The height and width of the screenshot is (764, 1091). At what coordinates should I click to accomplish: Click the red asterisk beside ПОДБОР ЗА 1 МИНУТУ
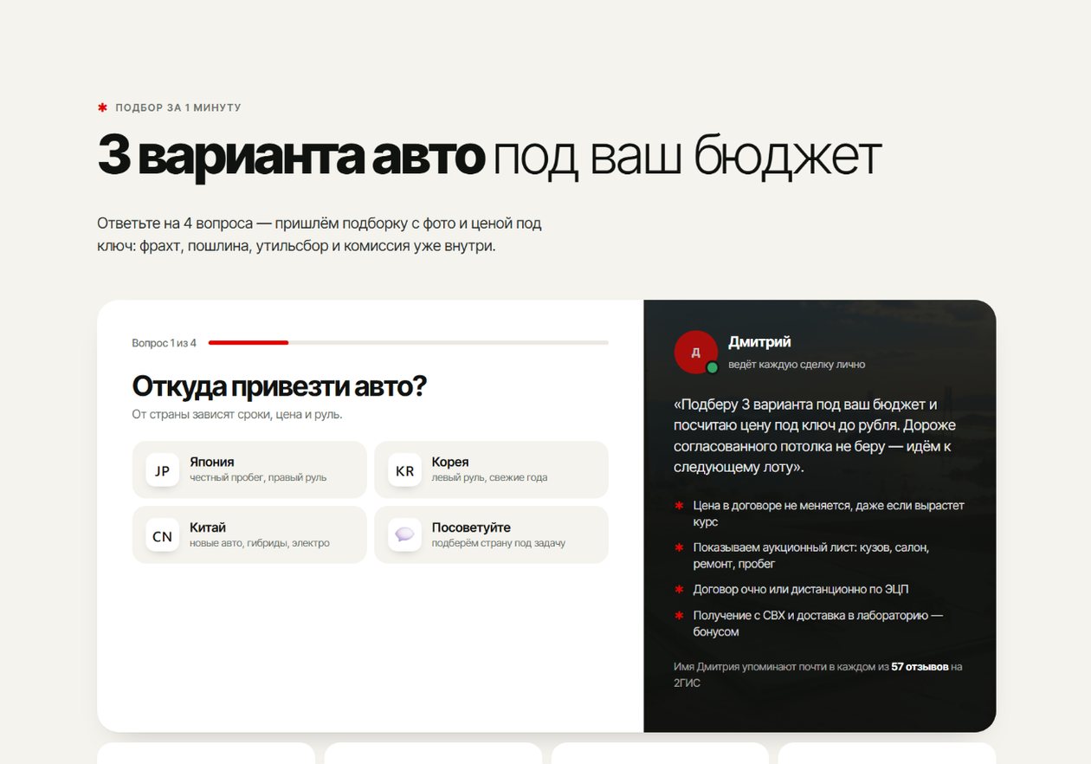(102, 107)
